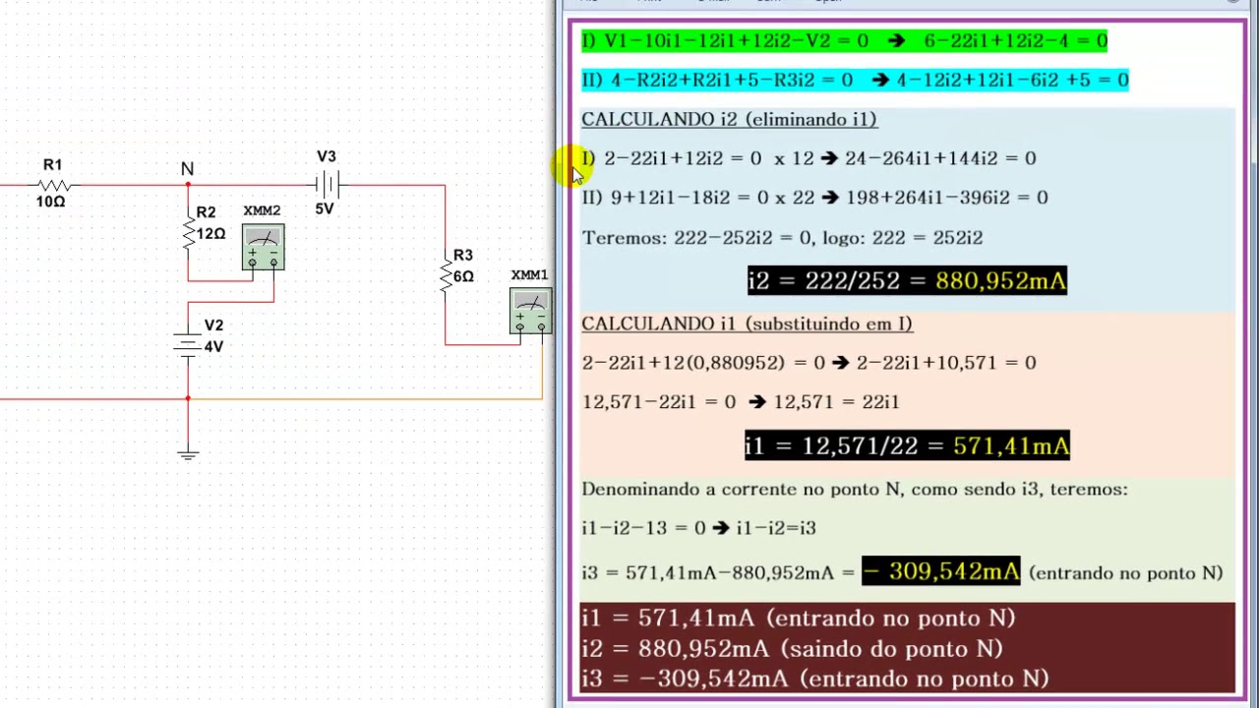Screen dimensions: 1259x708
Task: Click the line '198+264i1−396i2 = 0'
Action: [946, 198]
